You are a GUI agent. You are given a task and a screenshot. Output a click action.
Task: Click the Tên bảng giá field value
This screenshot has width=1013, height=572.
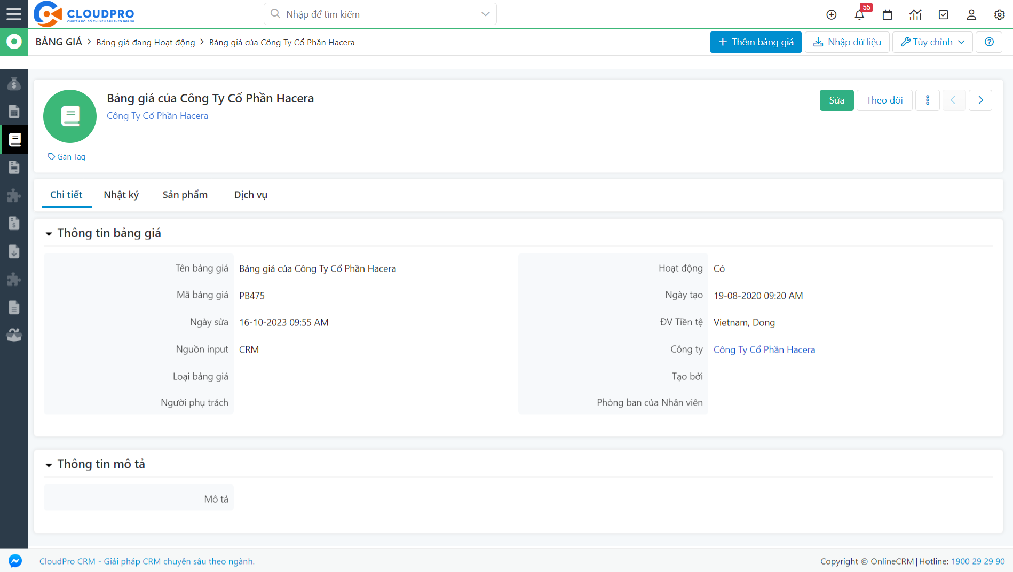[x=318, y=268]
